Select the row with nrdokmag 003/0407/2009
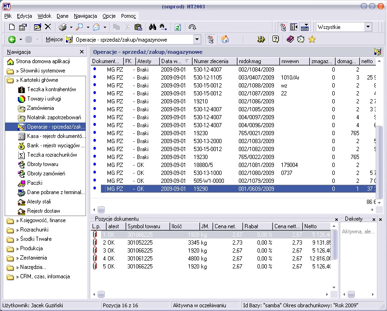Viewport: 387px width, 311px height. pyautogui.click(x=233, y=78)
